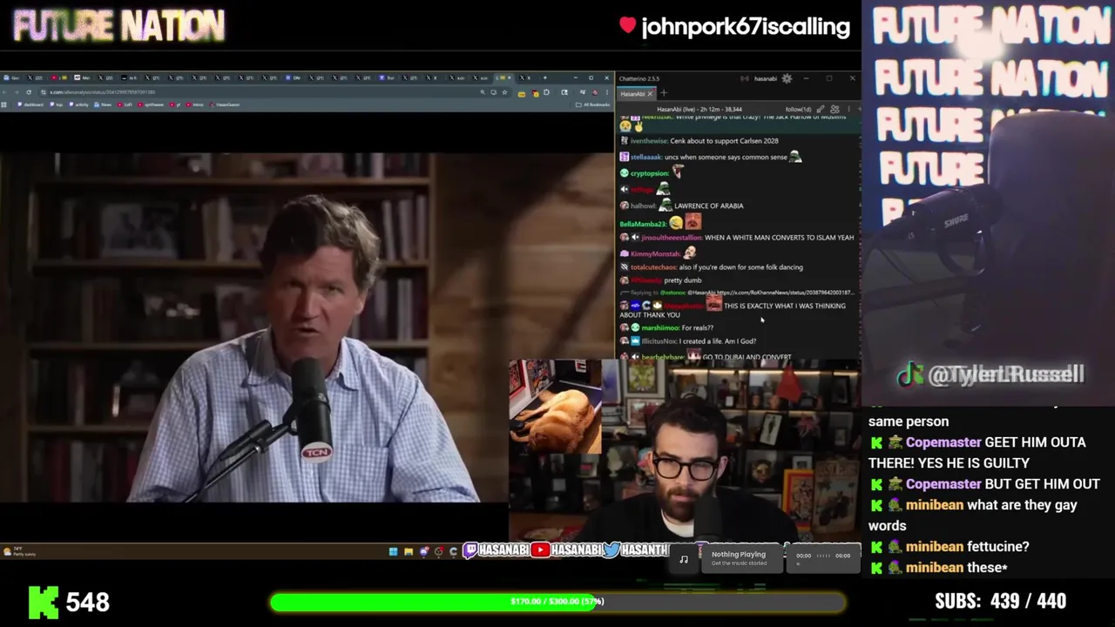
Task: Bookmark this page with star icon
Action: pos(504,92)
